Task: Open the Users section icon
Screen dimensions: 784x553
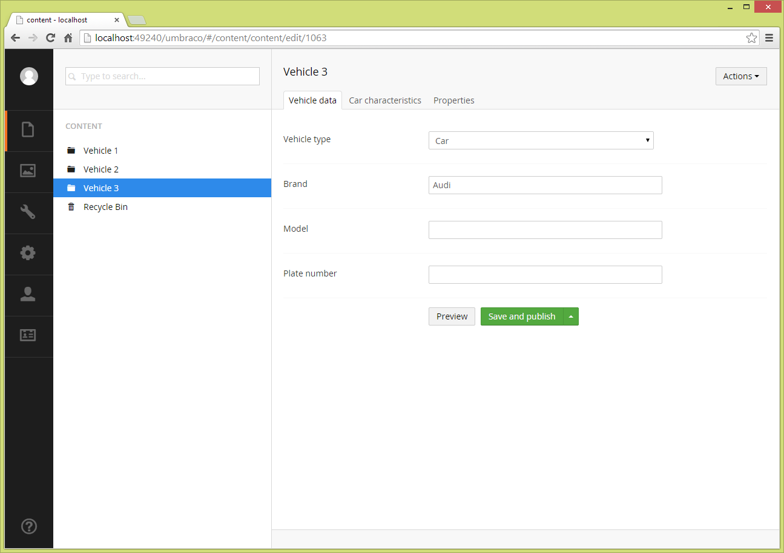Action: click(x=28, y=294)
